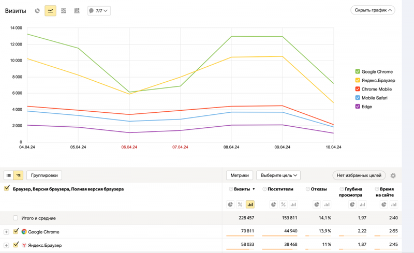Open Группировки button
This screenshot has width=414, height=253.
click(x=44, y=175)
